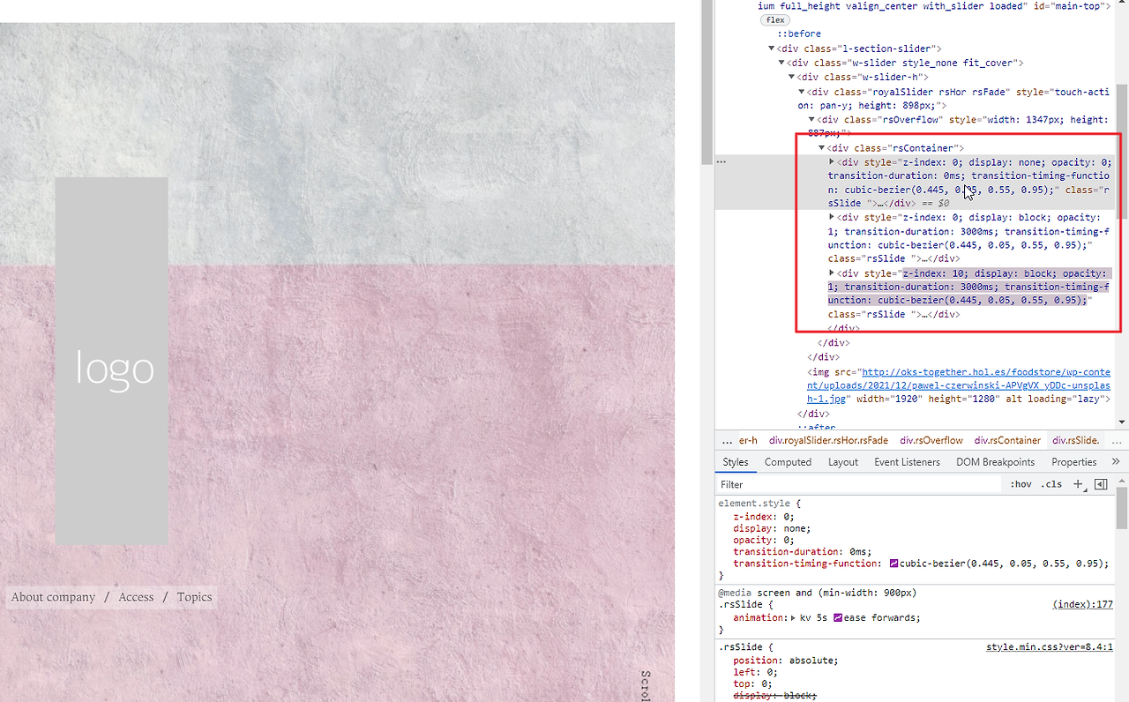Click the About company link on the page

tap(53, 597)
